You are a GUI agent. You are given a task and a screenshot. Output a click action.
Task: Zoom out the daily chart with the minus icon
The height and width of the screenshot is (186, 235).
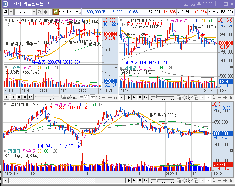point(219,181)
